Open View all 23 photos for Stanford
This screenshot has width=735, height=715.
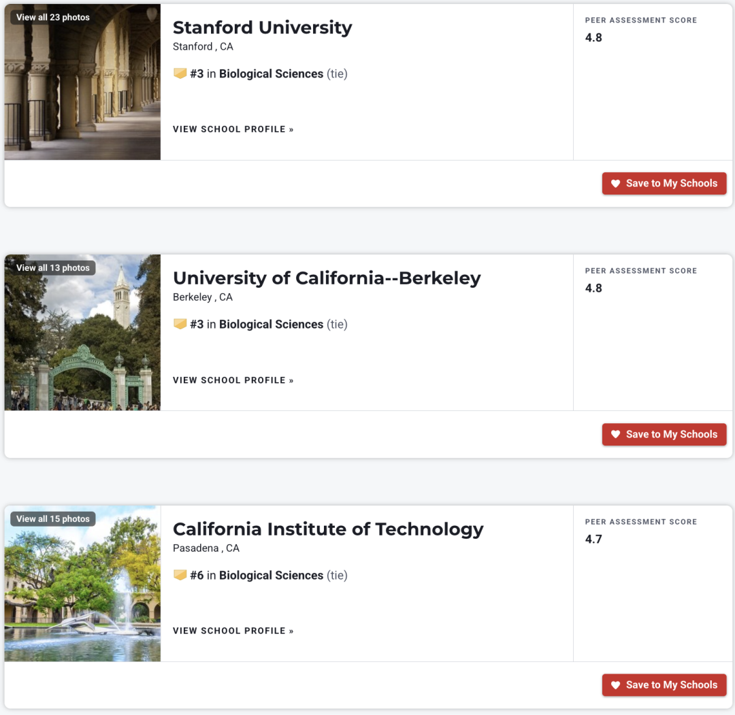tap(53, 17)
